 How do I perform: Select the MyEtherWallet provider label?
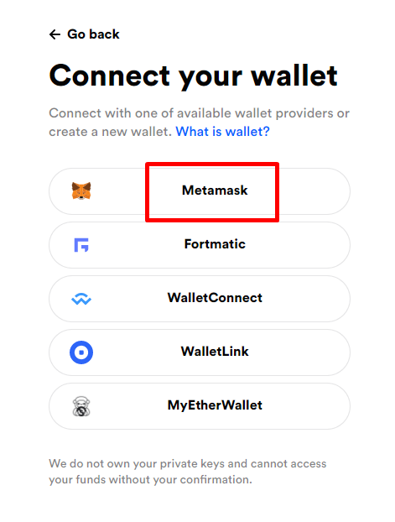[x=215, y=405]
